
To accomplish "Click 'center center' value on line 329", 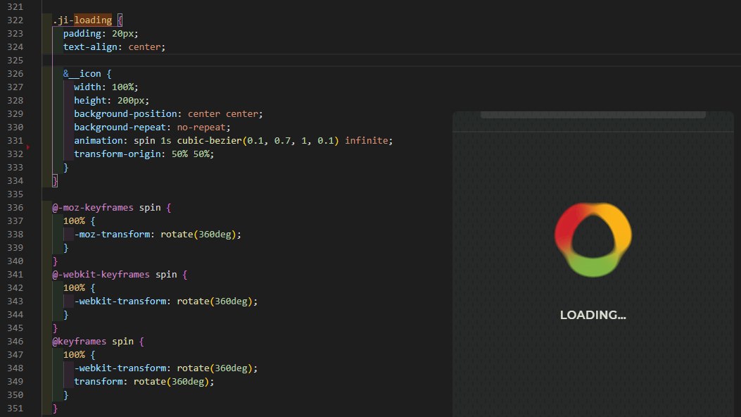I will click(x=223, y=114).
